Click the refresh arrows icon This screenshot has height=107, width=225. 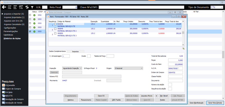coord(27,7)
